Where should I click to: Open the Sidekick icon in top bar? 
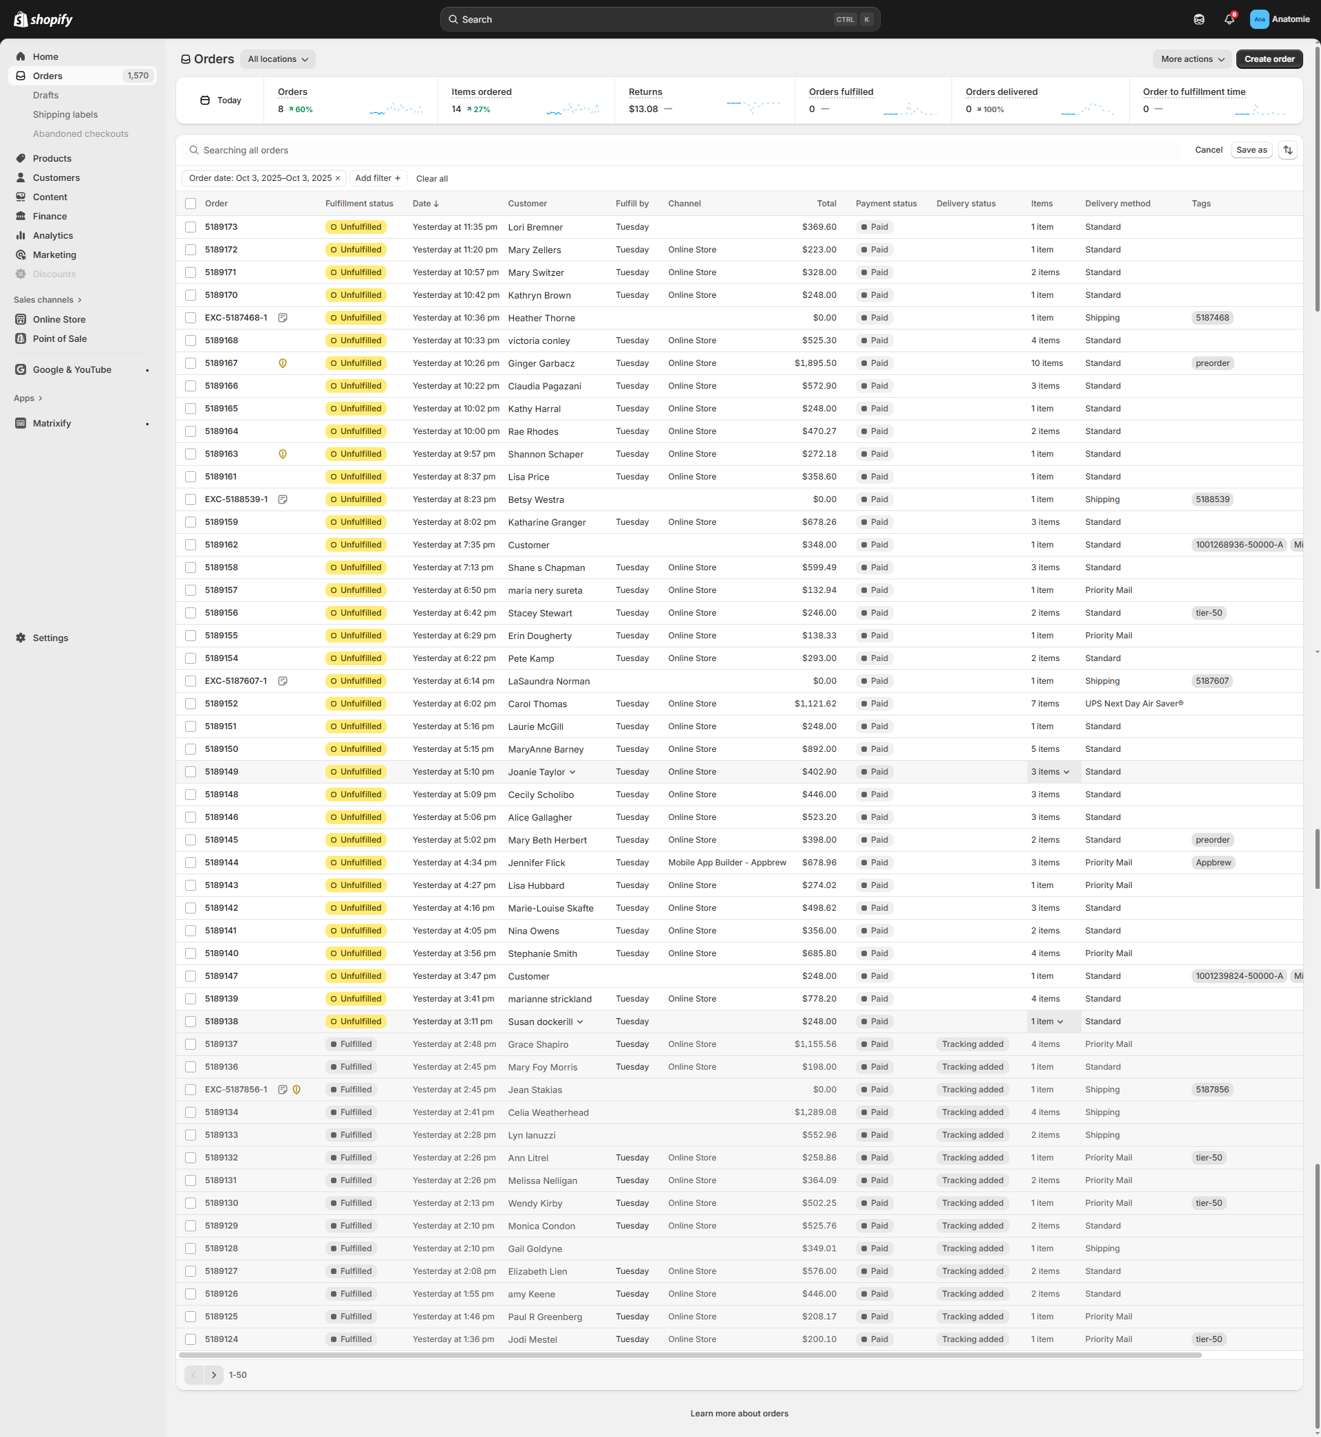[x=1199, y=19]
